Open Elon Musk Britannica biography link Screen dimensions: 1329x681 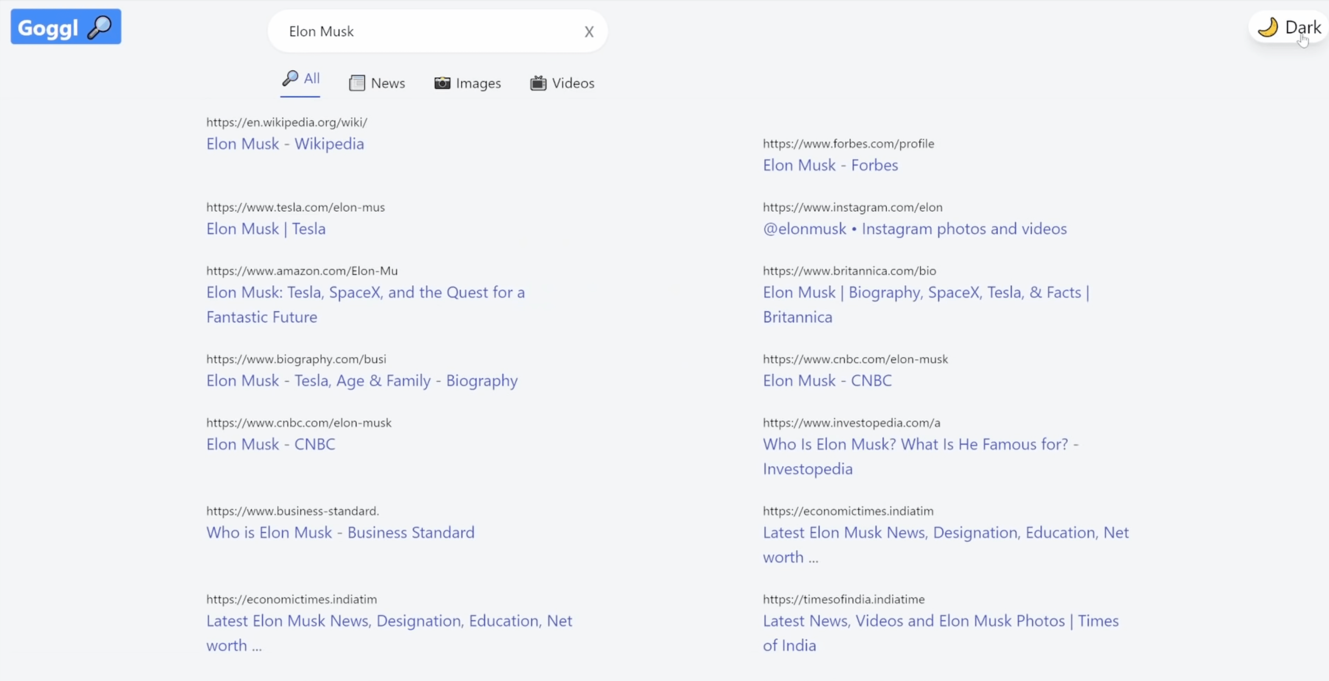[926, 304]
